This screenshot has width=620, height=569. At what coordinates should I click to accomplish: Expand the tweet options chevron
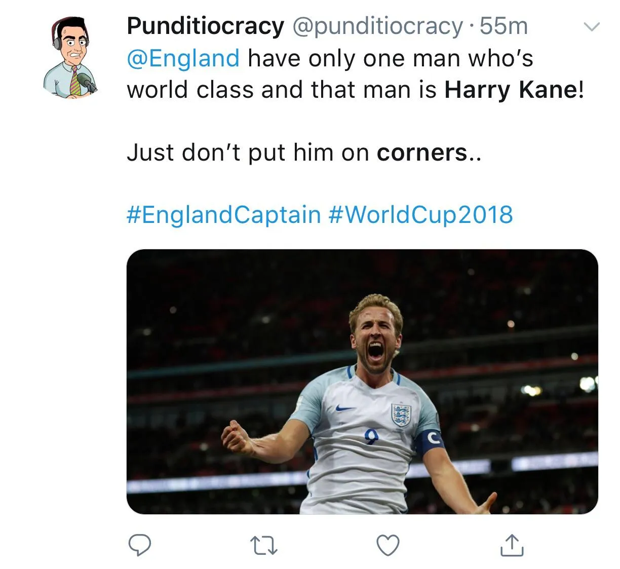click(592, 26)
